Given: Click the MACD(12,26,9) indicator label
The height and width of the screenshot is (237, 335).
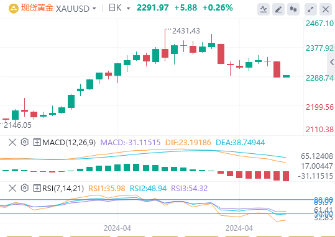Looking at the screenshot, I should click(69, 142).
